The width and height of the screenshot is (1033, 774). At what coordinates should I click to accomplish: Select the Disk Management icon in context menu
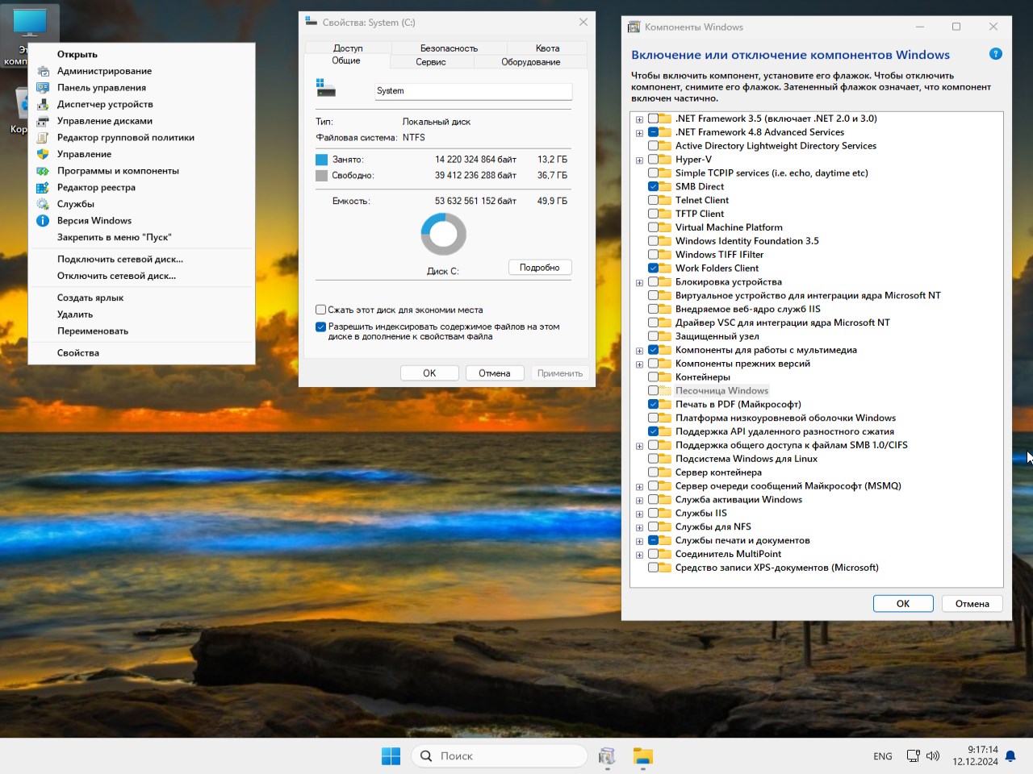pos(43,120)
